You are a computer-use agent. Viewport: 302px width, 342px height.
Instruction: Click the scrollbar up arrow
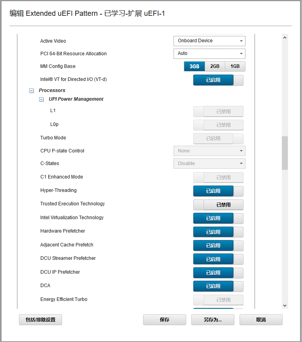285,38
